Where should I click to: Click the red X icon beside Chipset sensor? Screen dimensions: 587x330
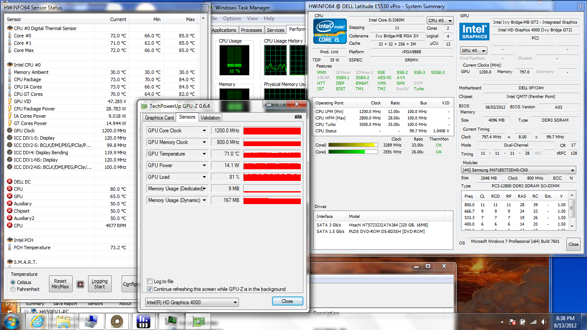click(10, 211)
